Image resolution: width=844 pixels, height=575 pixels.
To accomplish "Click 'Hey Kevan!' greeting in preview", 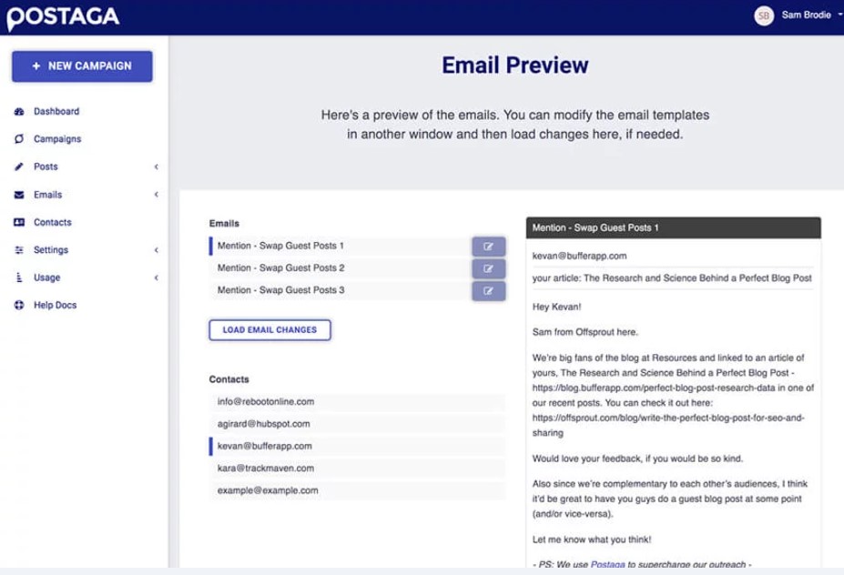I will tap(556, 308).
